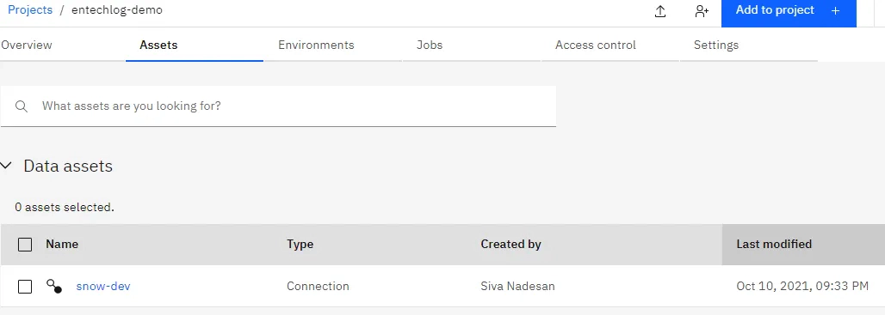885x315 pixels.
Task: Select the snow-dev row checkbox
Action: [25, 287]
